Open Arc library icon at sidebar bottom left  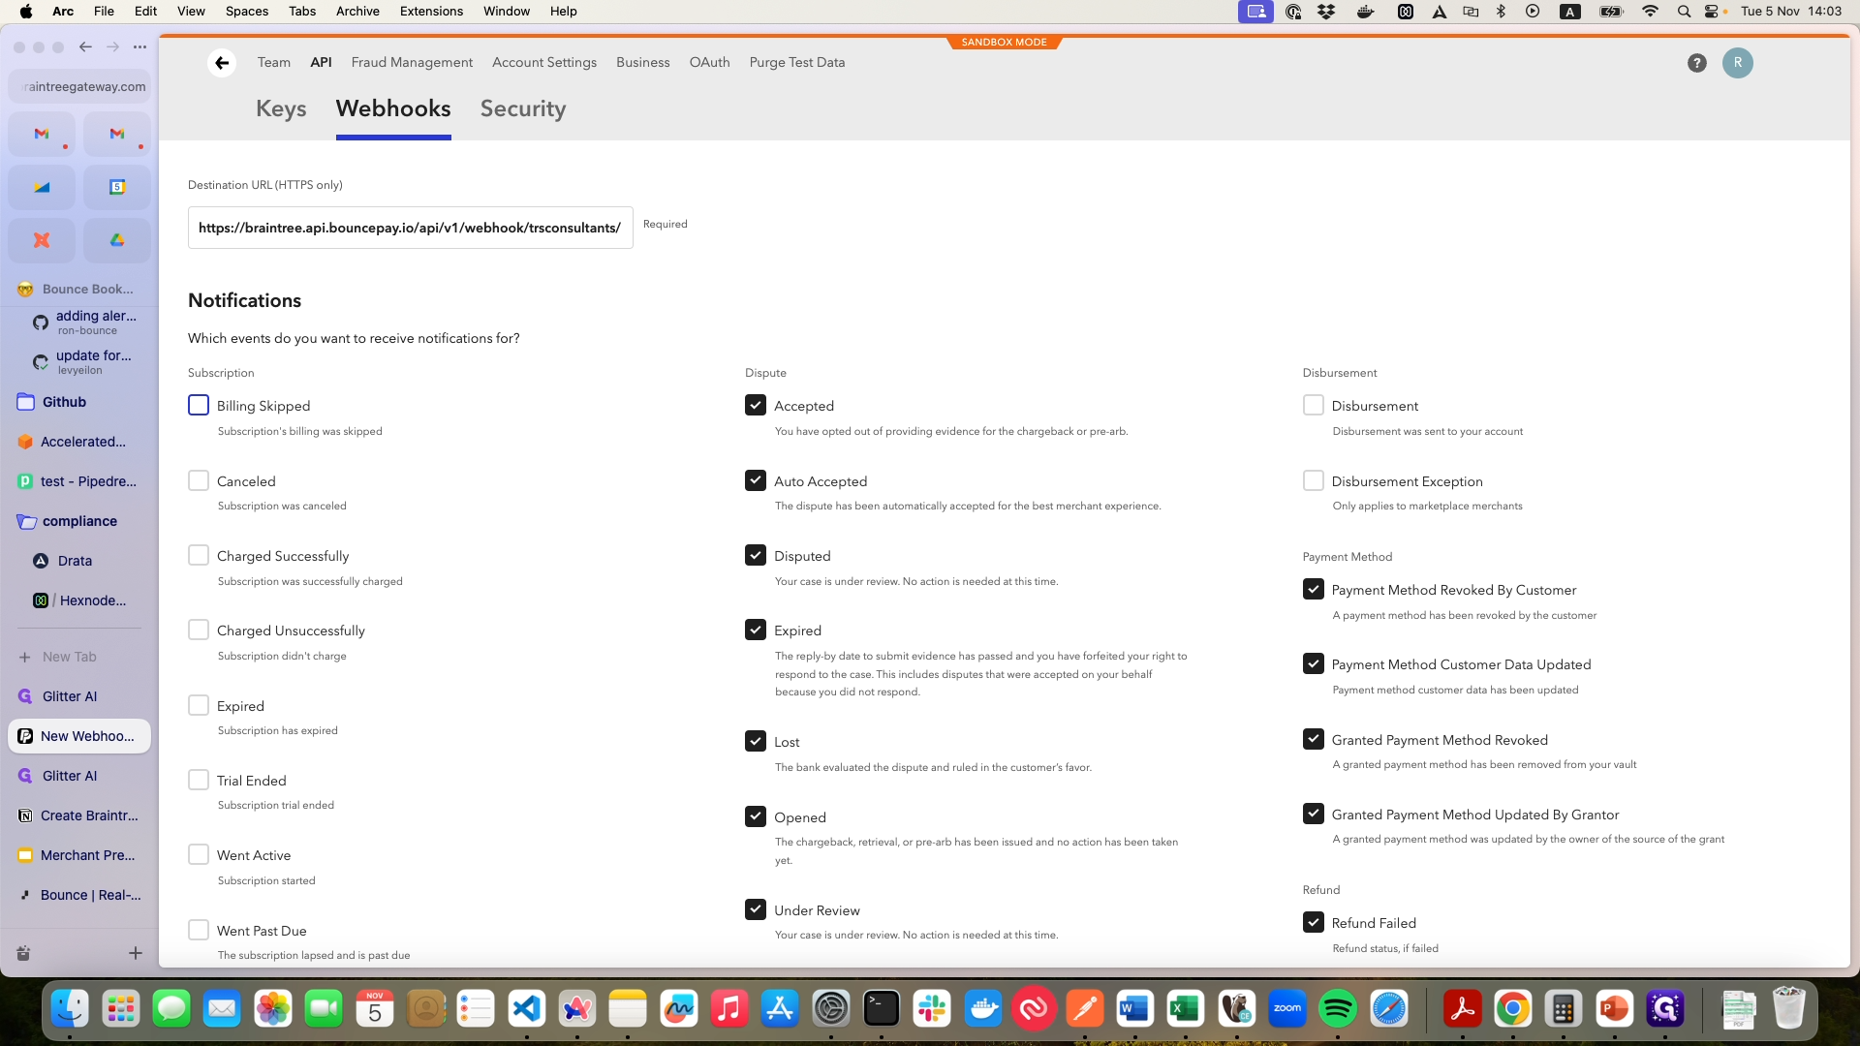pyautogui.click(x=23, y=953)
